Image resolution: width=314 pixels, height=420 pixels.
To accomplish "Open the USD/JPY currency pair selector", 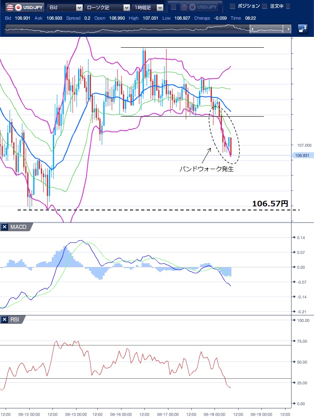I will (x=24, y=7).
